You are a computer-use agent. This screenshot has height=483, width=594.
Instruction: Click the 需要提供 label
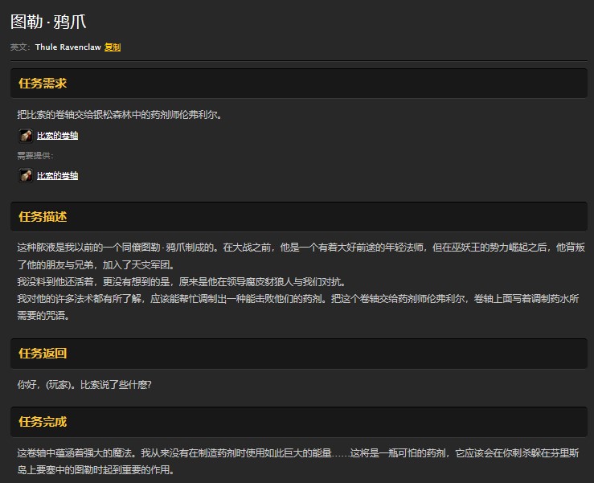pyautogui.click(x=35, y=156)
